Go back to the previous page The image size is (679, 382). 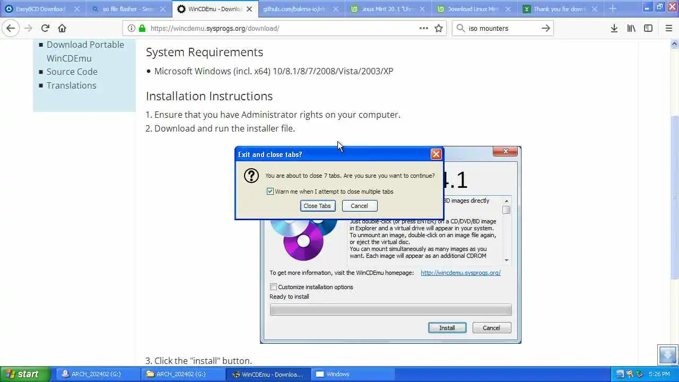11,28
